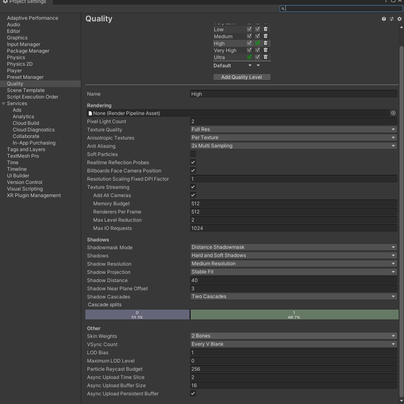
Task: Toggle second platform checkbox for Medium
Action: pos(257,36)
